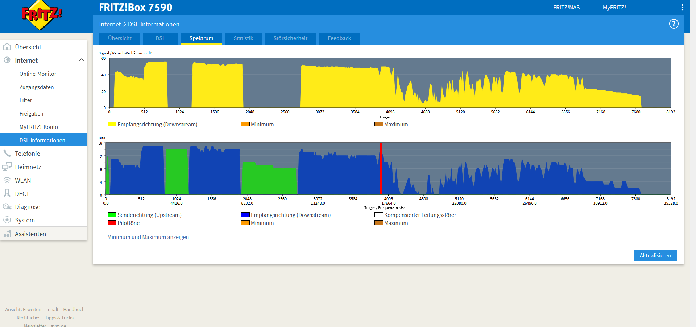The image size is (696, 327).
Task: Switch to the Übersicht tab
Action: 120,38
